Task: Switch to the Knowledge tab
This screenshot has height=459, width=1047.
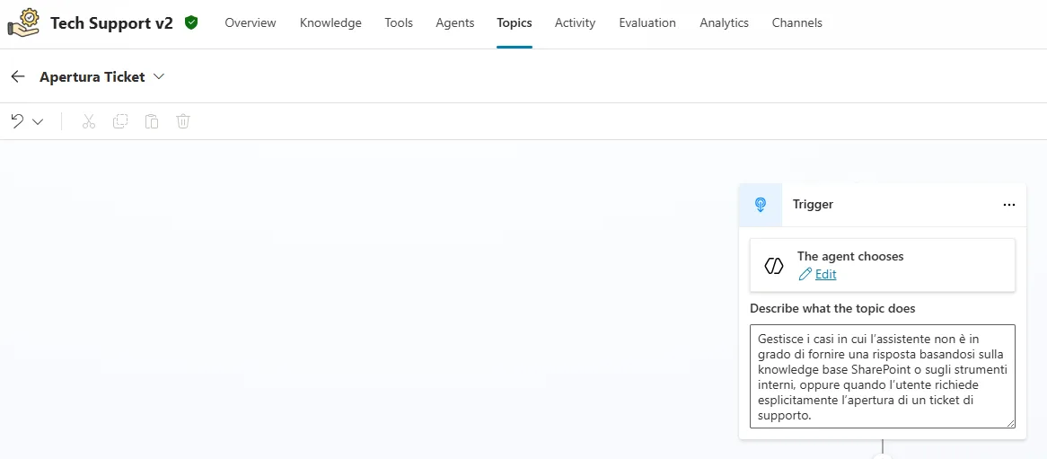Action: (x=330, y=22)
